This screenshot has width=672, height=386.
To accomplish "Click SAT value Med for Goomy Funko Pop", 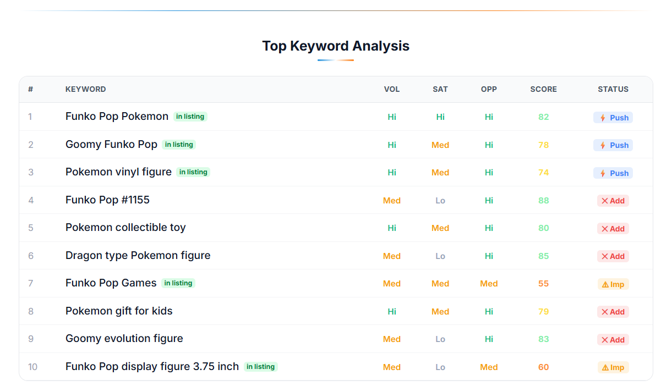I will 440,145.
